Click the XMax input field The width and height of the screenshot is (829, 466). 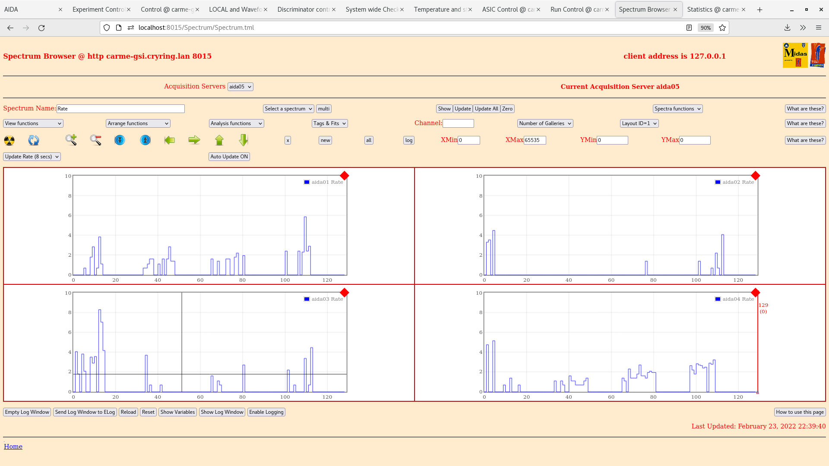point(535,140)
